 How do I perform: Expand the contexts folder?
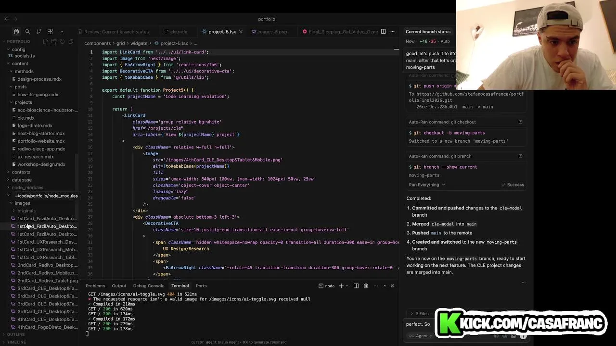21,172
